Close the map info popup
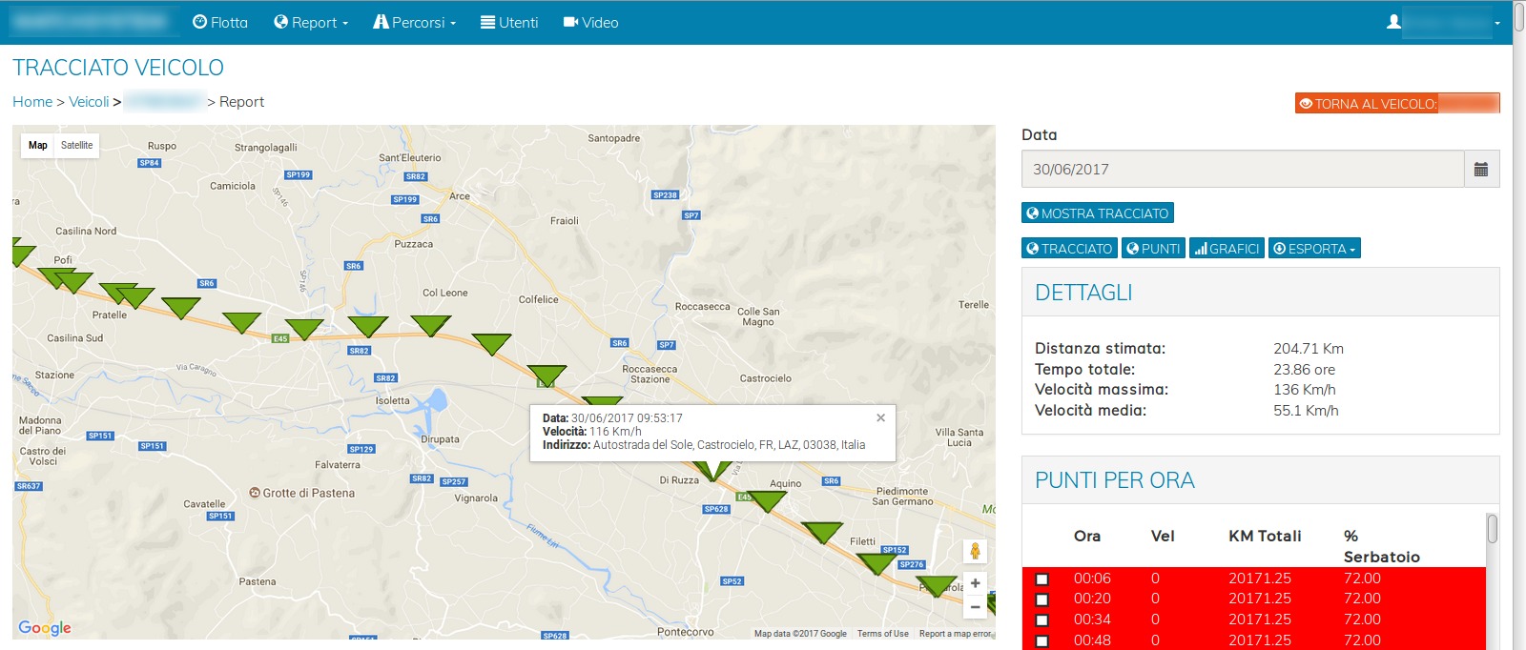The height and width of the screenshot is (650, 1526). coord(880,417)
